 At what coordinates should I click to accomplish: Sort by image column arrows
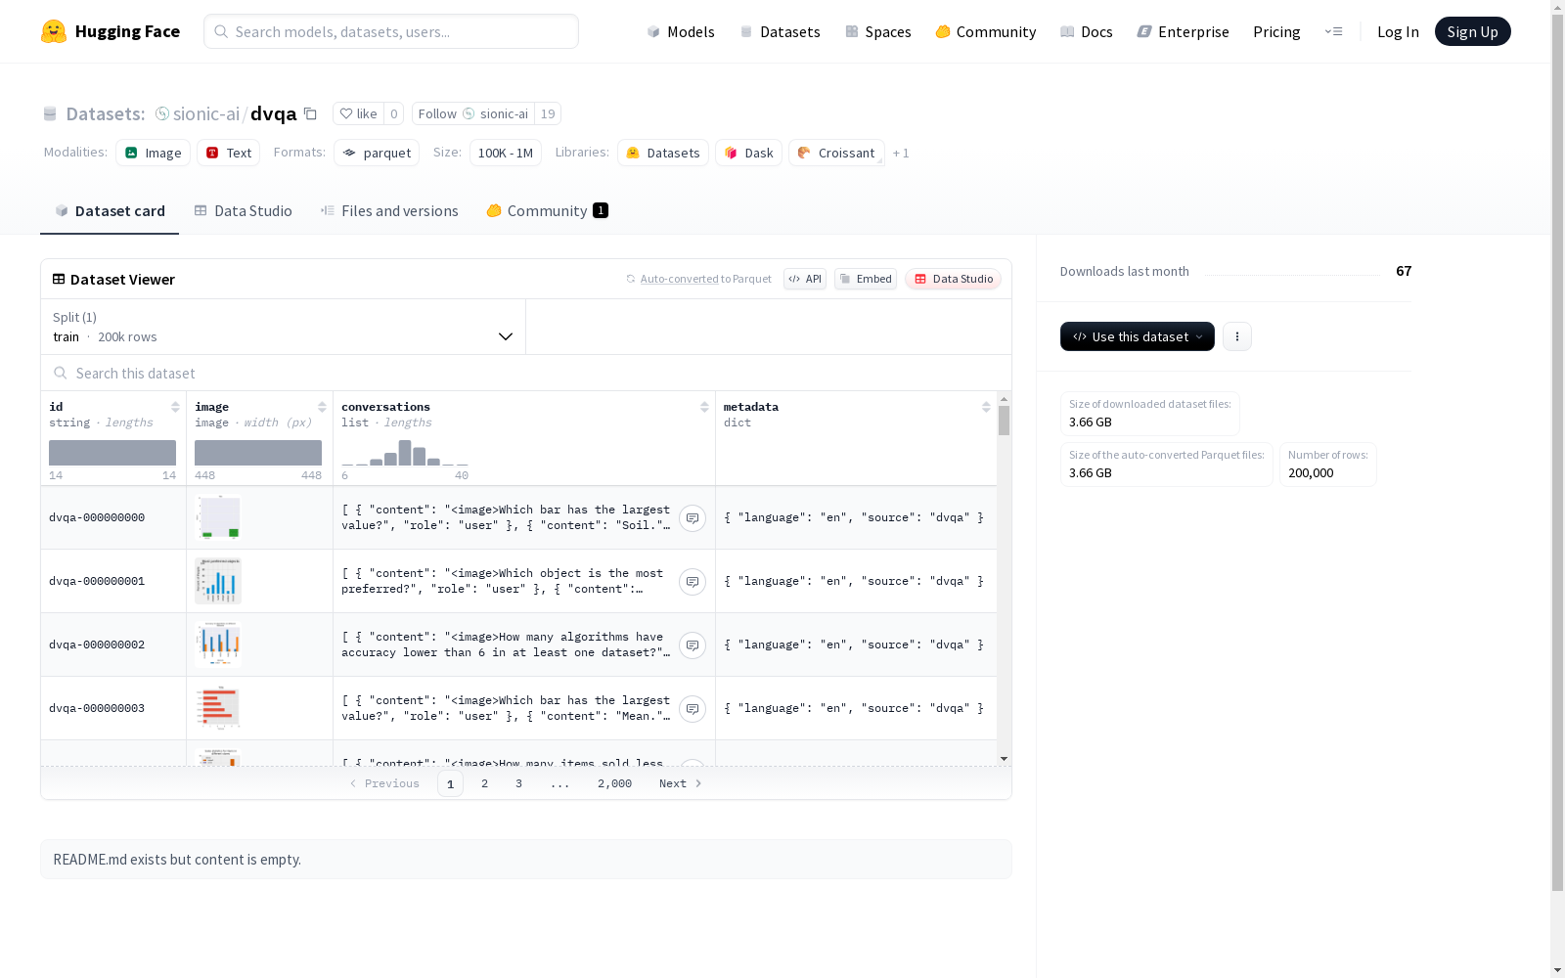pyautogui.click(x=322, y=407)
